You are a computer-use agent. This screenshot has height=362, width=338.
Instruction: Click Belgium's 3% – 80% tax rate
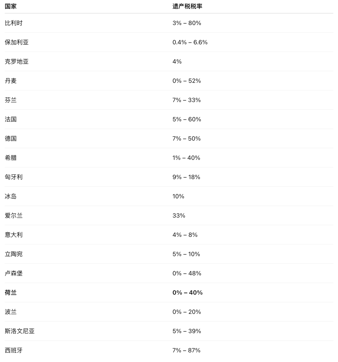coord(187,23)
